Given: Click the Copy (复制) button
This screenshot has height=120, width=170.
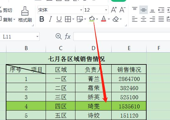Looking at the screenshot, I should pos(6,20).
